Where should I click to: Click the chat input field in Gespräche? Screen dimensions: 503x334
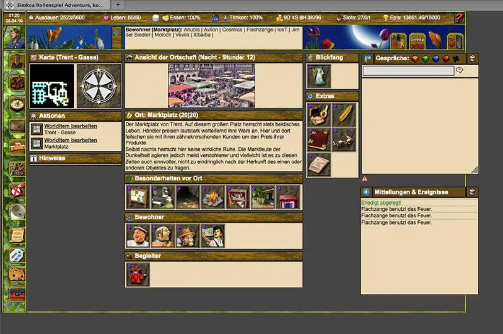pos(409,71)
